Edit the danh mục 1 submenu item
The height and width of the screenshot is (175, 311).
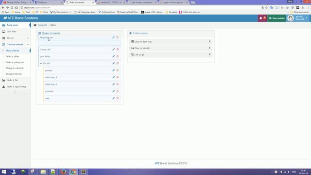tap(113, 84)
